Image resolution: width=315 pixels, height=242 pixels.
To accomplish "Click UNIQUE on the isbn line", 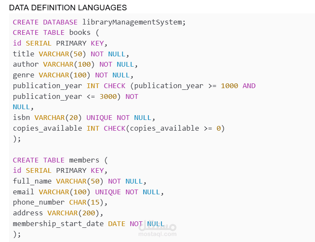I will [x=99, y=118].
